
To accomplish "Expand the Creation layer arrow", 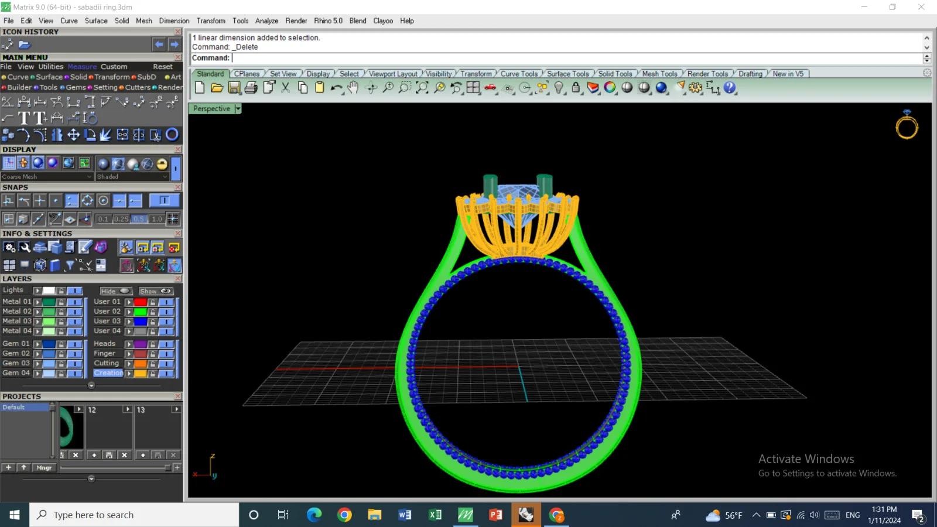I will (x=129, y=373).
